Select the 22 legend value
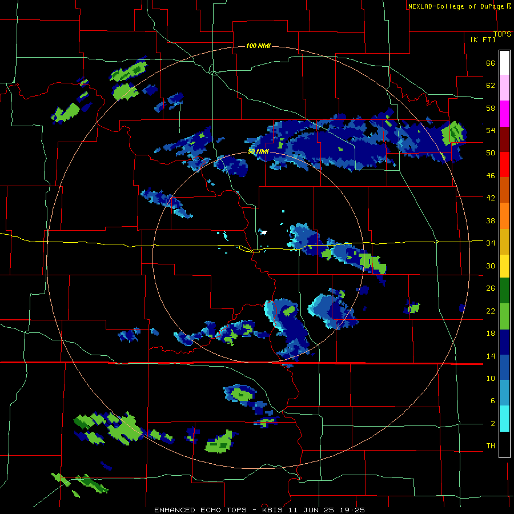Screen dimensions: 514x514 (x=491, y=311)
